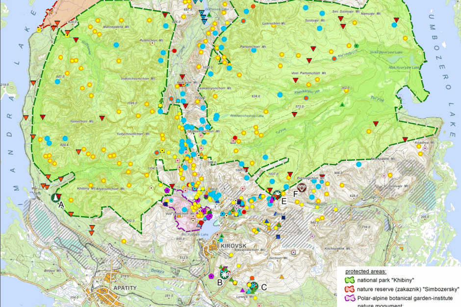Select the snowflake marker labeled E
This screenshot has width=461, height=307.
pyautogui.click(x=277, y=193)
